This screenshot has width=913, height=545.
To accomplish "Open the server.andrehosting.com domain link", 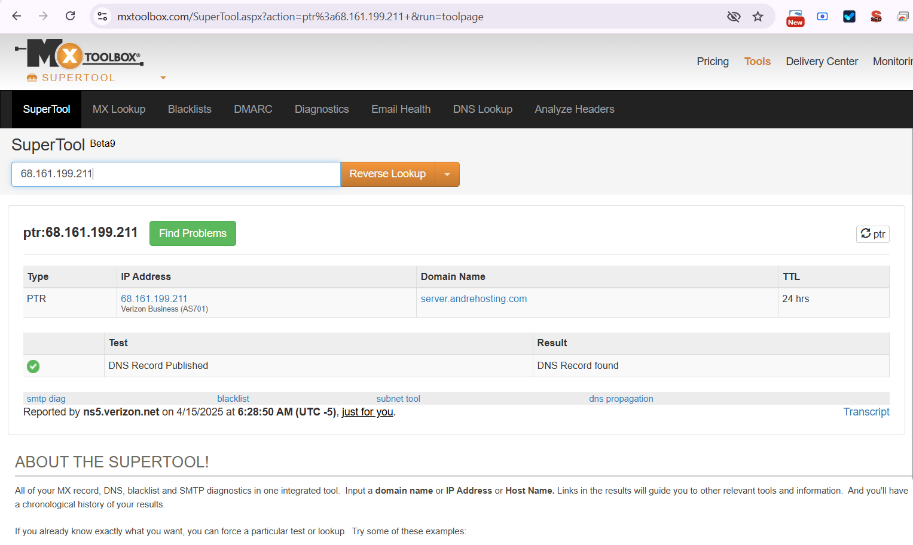I will [x=474, y=298].
